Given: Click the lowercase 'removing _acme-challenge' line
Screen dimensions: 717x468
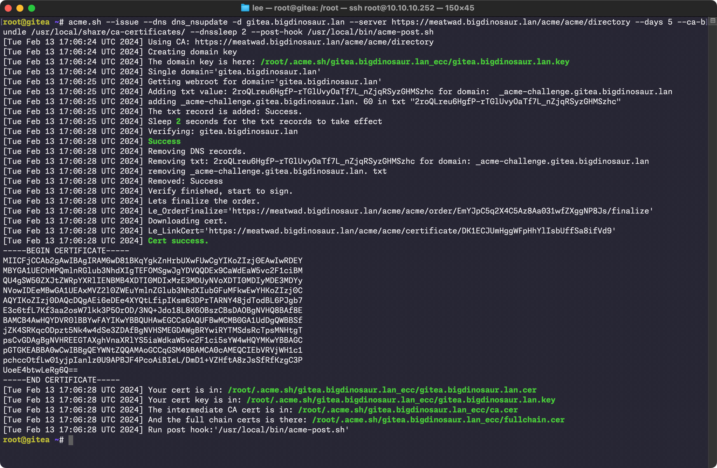Looking at the screenshot, I should (195, 171).
